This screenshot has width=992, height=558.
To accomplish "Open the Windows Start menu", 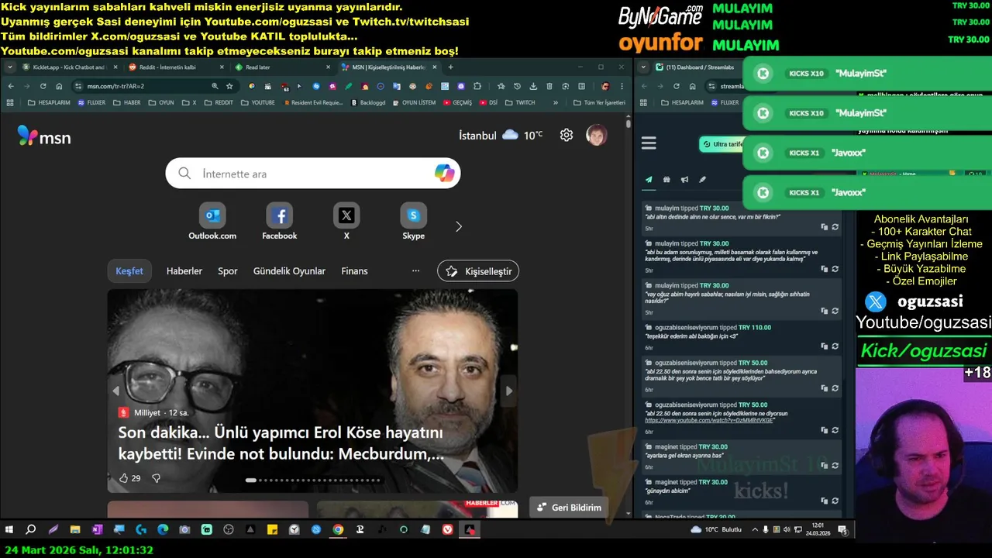I will [9, 529].
